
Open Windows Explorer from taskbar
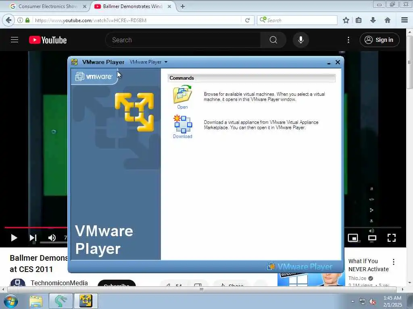click(x=36, y=301)
